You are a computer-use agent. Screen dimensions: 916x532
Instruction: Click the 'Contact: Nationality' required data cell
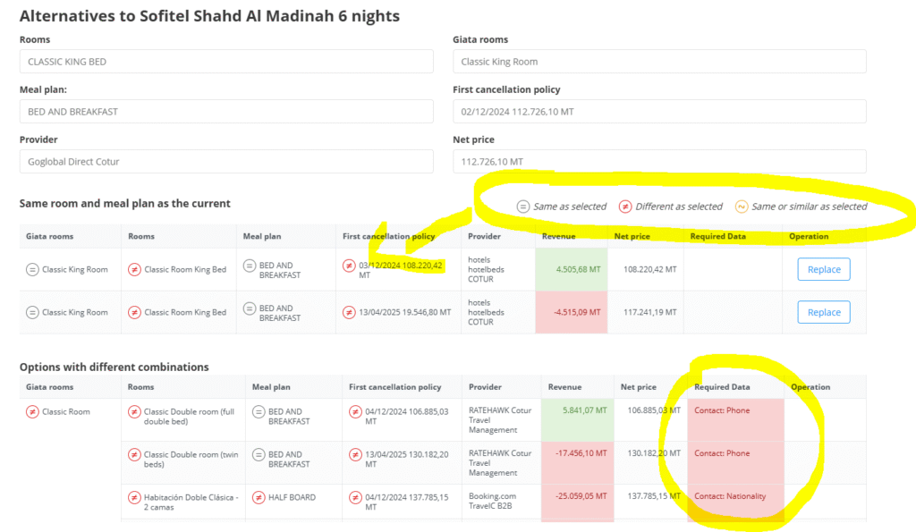click(735, 497)
